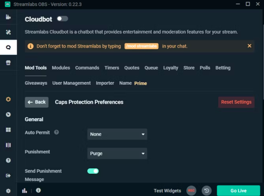The width and height of the screenshot is (264, 196).
Task: Open settings gear icon in sidebar
Action: [x=8, y=191]
